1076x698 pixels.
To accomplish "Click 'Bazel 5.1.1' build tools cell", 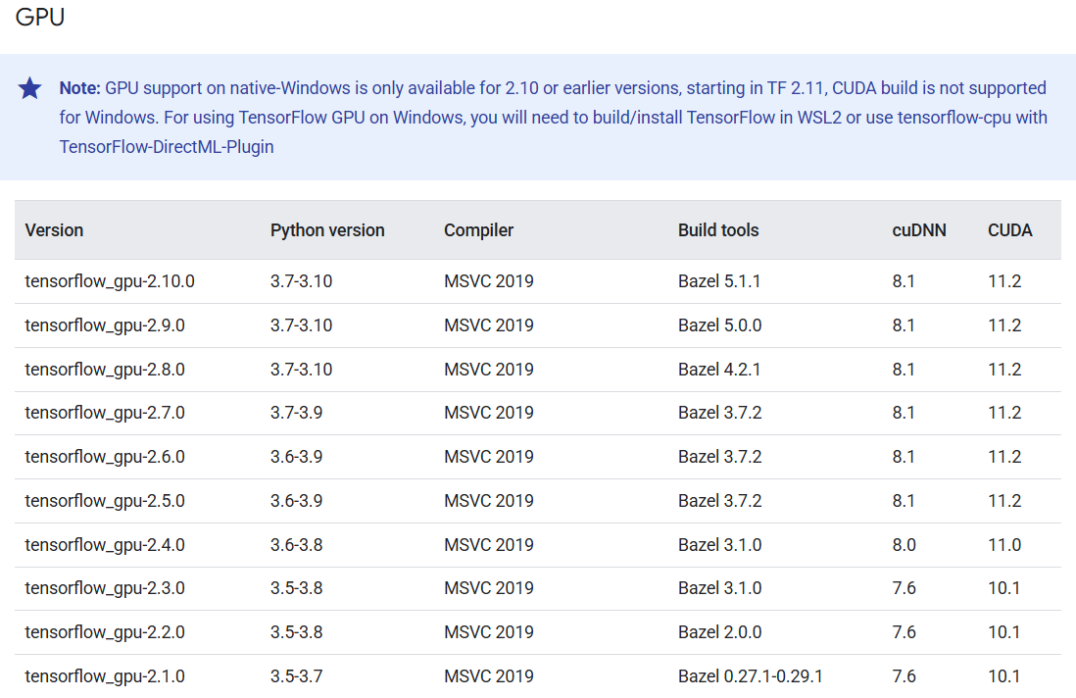I will tap(719, 281).
